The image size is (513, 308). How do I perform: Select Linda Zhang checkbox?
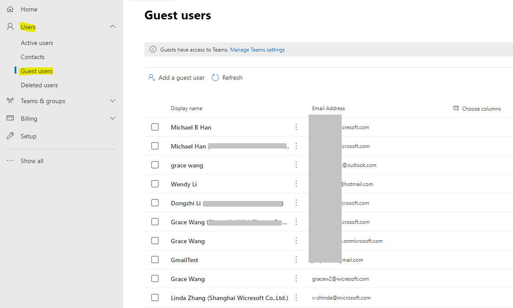pos(155,297)
